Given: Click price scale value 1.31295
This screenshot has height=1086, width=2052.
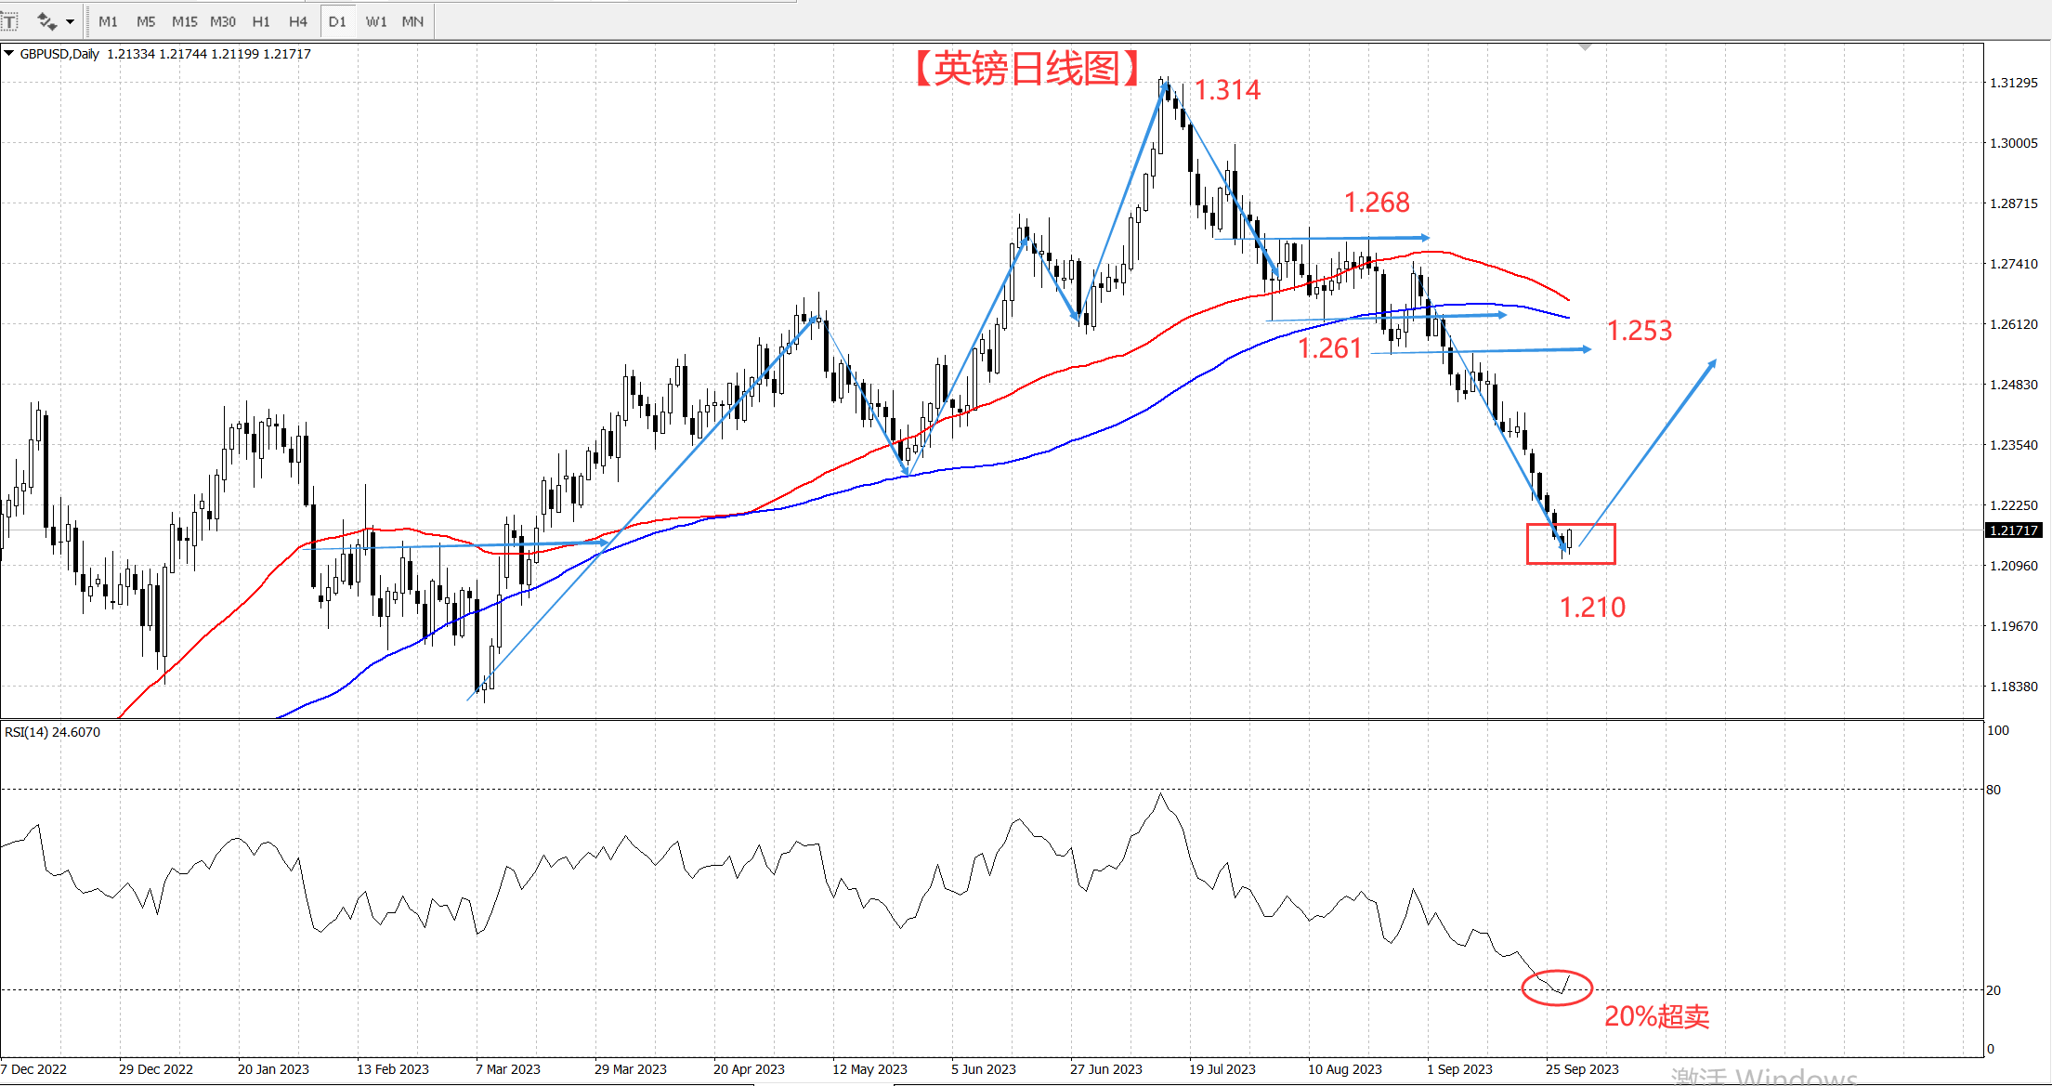Looking at the screenshot, I should tap(2013, 83).
